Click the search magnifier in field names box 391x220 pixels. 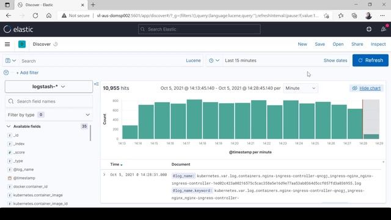click(11, 101)
